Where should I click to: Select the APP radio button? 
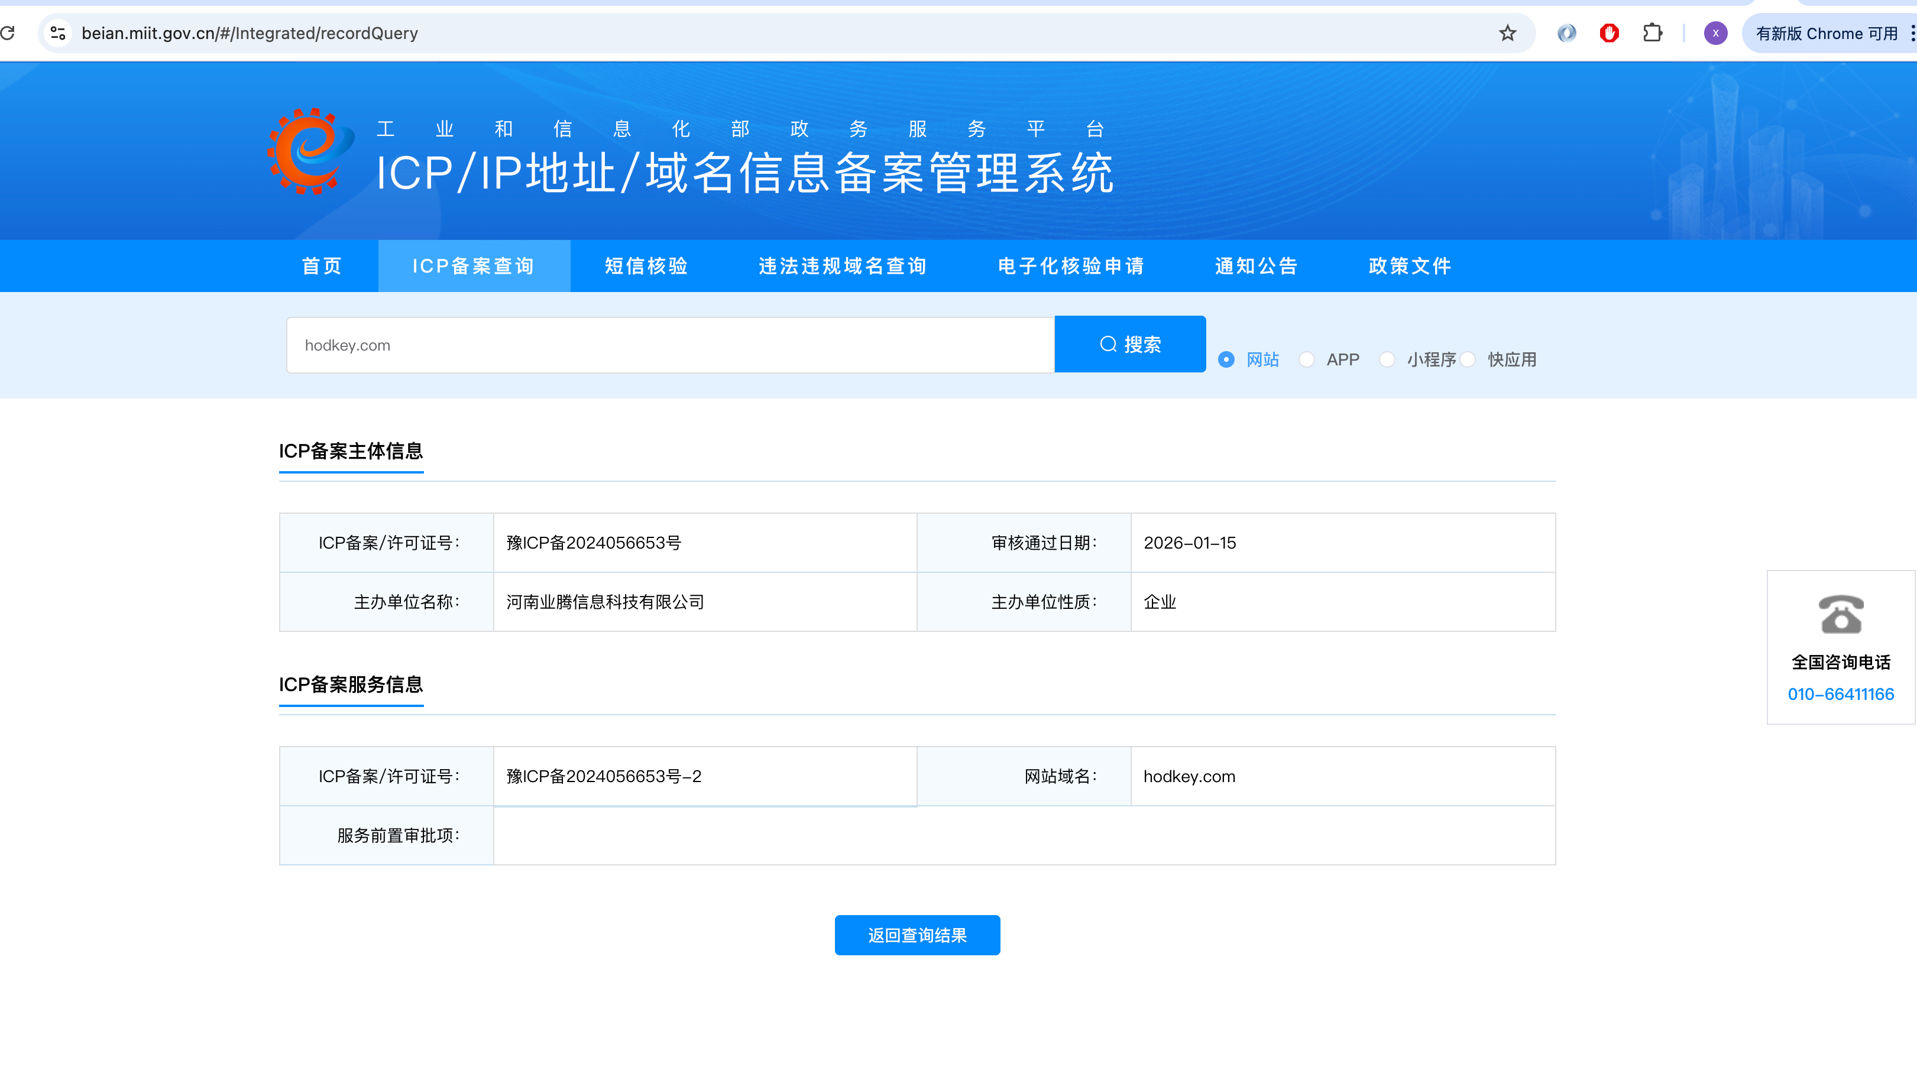tap(1307, 360)
